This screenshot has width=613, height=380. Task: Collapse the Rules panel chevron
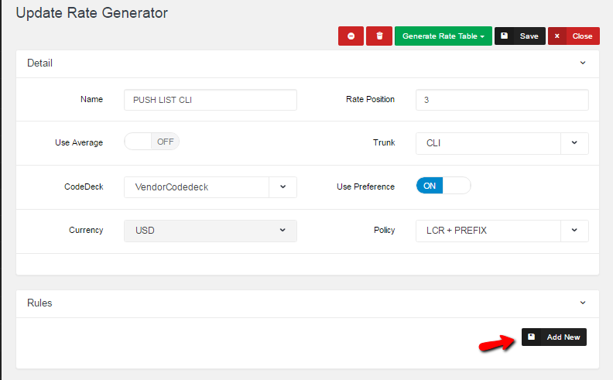pos(583,303)
